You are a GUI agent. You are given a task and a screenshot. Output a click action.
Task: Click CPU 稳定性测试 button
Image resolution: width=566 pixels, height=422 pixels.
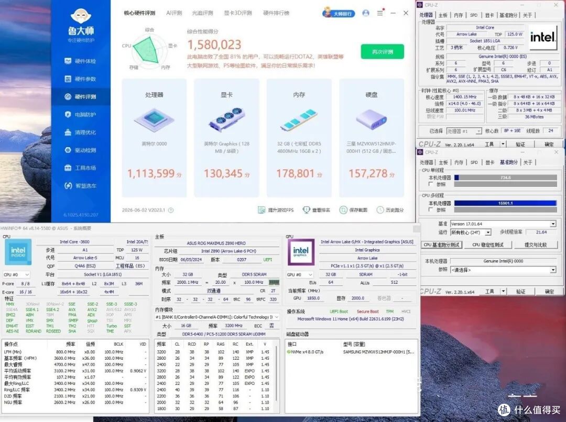[488, 245]
